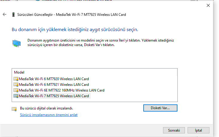Select MediaTek Wi-Fi 6 MT7920 Wireless LAN Card
Viewport: 219px width, 137px height.
[x=54, y=79]
